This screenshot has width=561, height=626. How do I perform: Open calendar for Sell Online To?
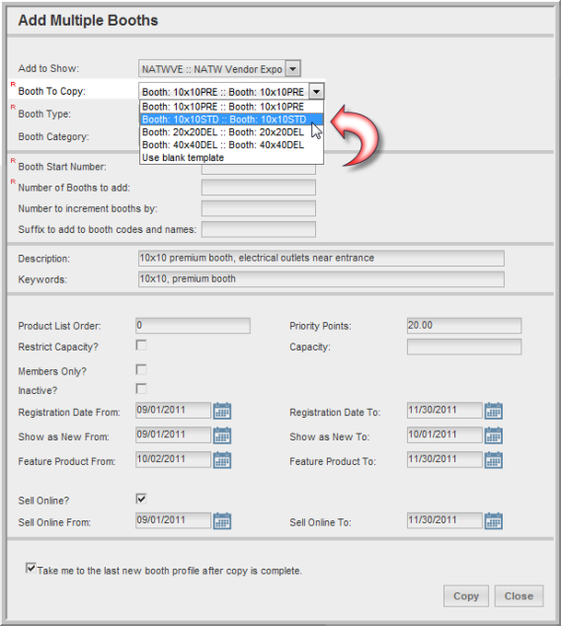point(494,520)
